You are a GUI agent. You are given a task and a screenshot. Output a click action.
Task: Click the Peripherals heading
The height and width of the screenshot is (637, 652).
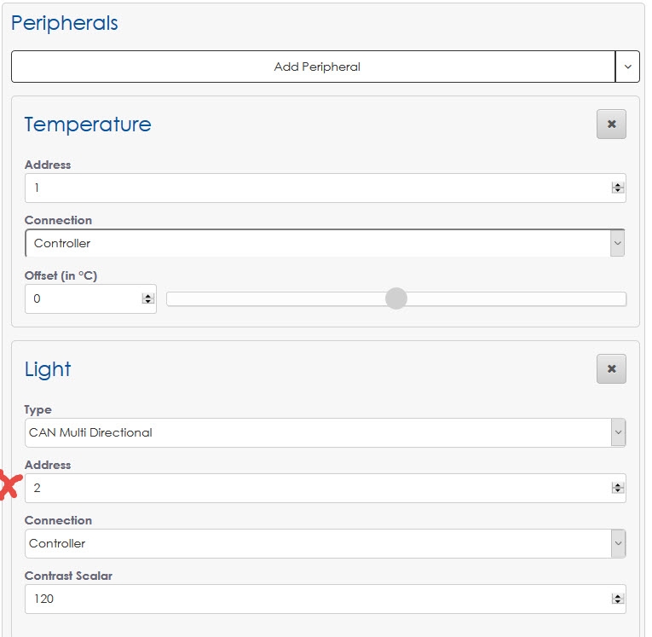tap(65, 23)
